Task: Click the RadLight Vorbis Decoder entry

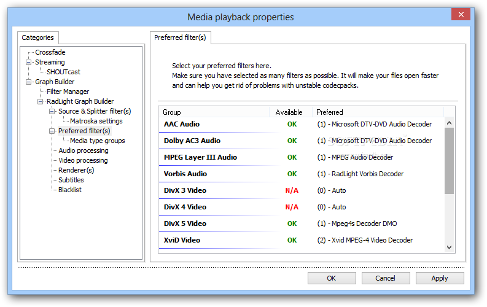Action: (360, 174)
